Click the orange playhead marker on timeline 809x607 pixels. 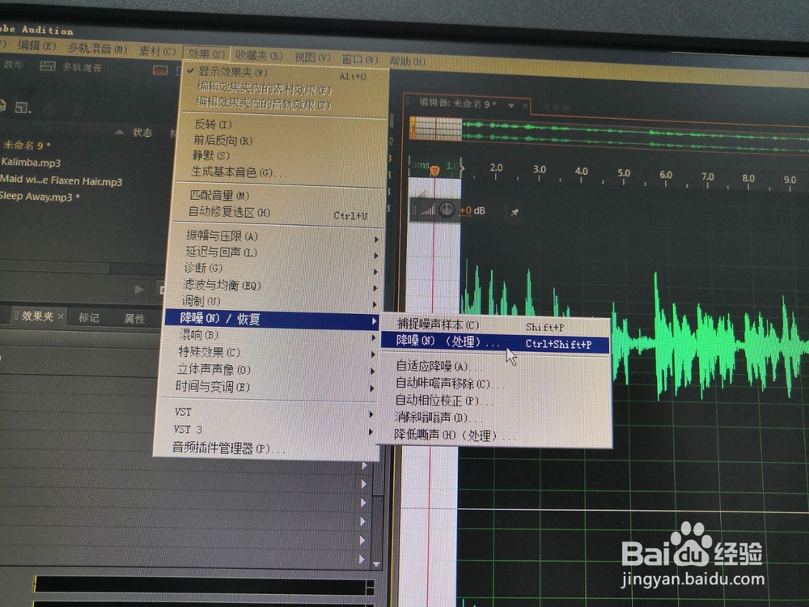(434, 170)
